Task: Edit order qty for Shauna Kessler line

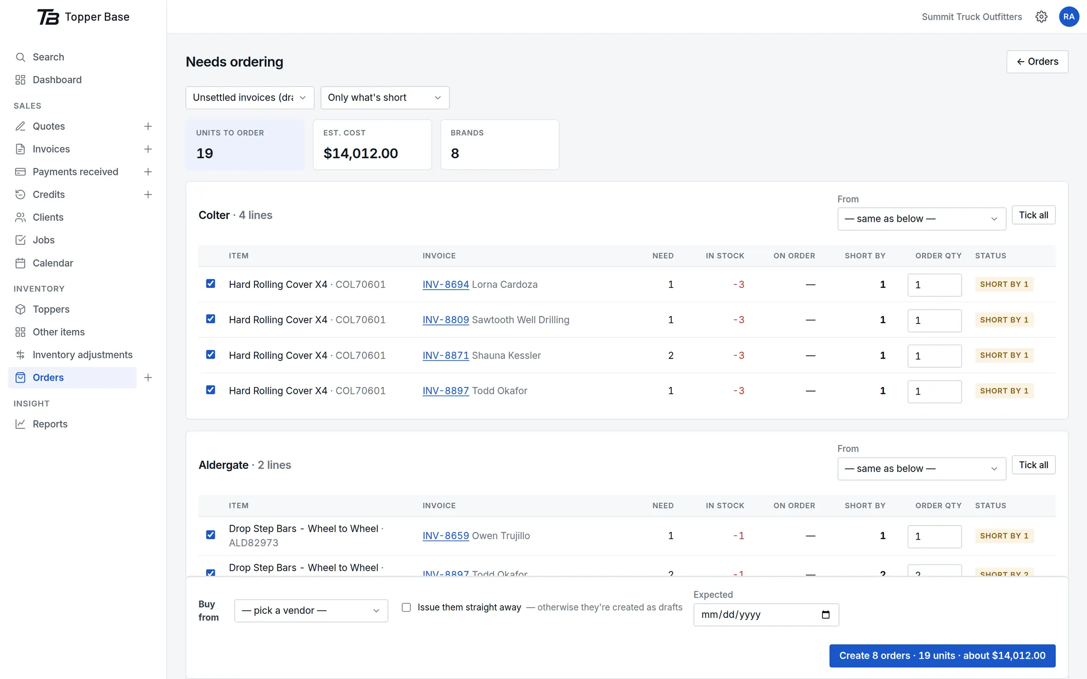Action: 934,356
